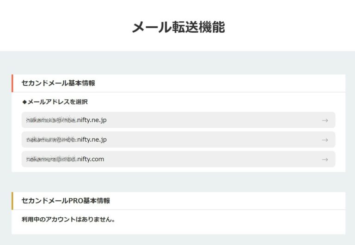
Task: Click the arrow icon on the first nifty.ne.jp row
Action: pyautogui.click(x=325, y=120)
